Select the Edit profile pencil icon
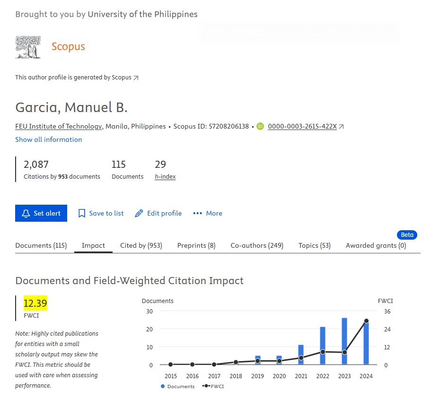The height and width of the screenshot is (416, 440). (x=139, y=213)
